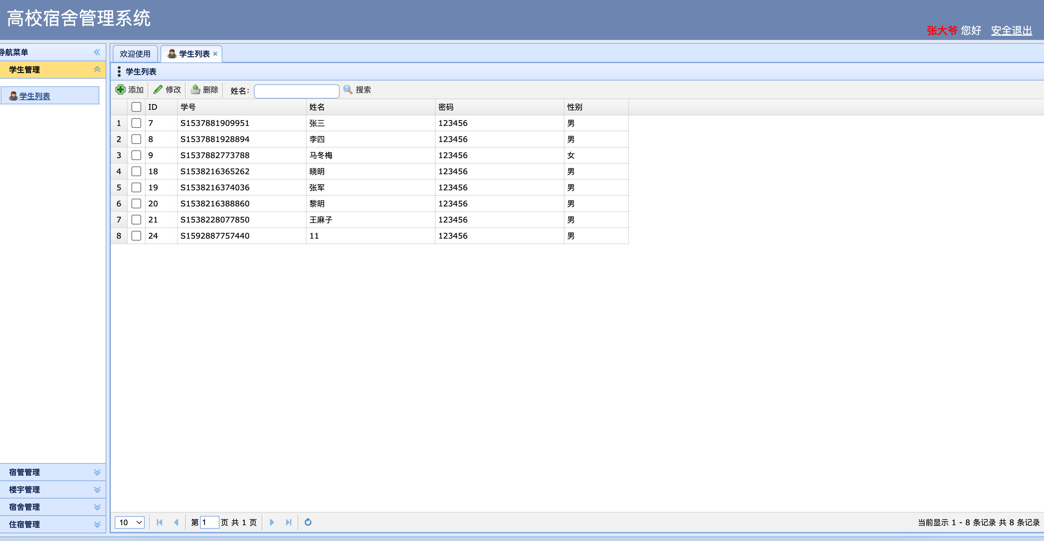Open the 学生列表 link in the sidebar
The image size is (1044, 541).
(35, 96)
